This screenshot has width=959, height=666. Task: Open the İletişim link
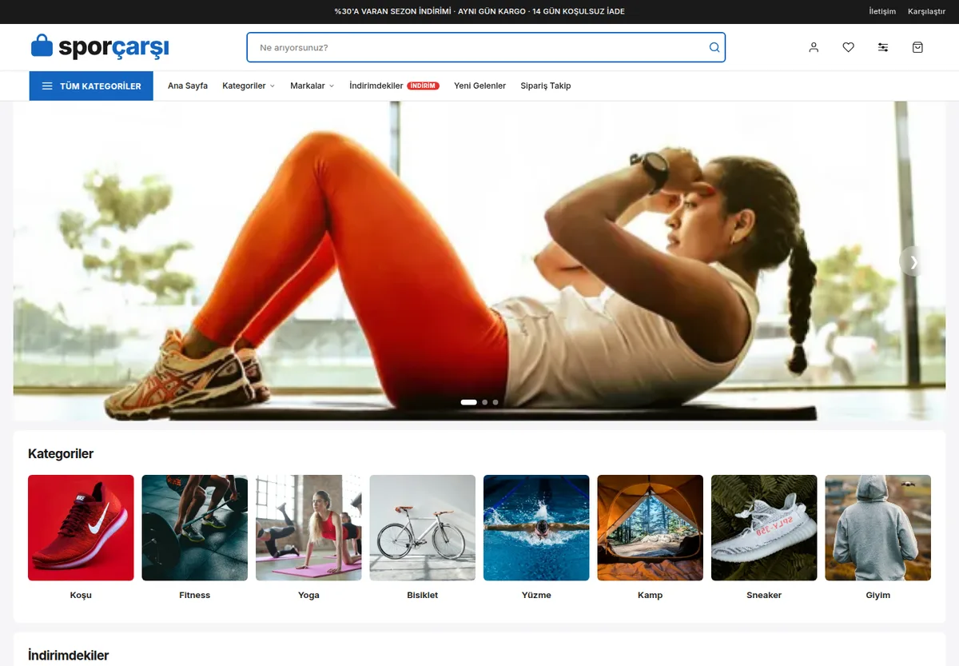[x=882, y=12]
